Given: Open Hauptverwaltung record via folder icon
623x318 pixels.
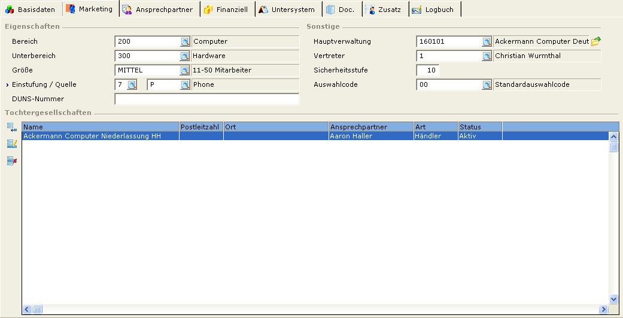Looking at the screenshot, I should click(595, 41).
